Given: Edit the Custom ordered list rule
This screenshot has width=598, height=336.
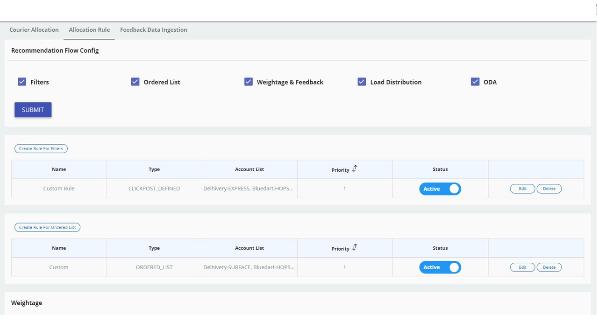Looking at the screenshot, I should (522, 267).
